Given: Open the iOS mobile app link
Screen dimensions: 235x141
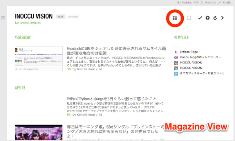Looking at the screenshot, I should point(196,2).
